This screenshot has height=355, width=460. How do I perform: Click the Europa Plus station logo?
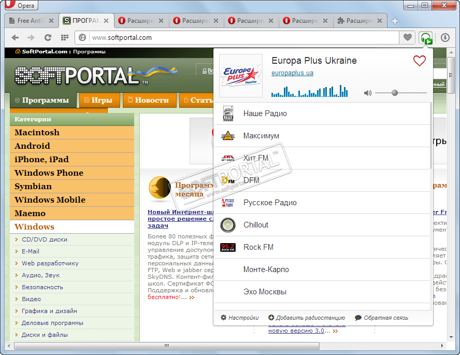(x=241, y=75)
